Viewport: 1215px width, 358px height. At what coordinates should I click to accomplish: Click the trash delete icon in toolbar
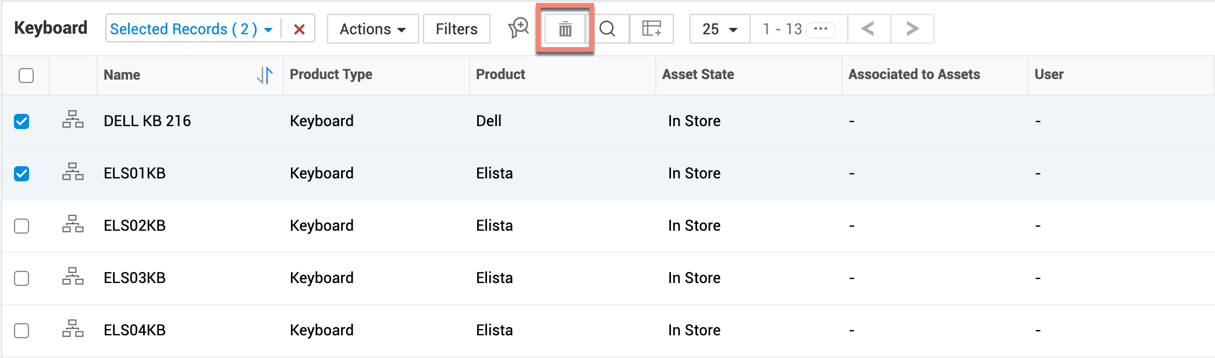pyautogui.click(x=565, y=29)
